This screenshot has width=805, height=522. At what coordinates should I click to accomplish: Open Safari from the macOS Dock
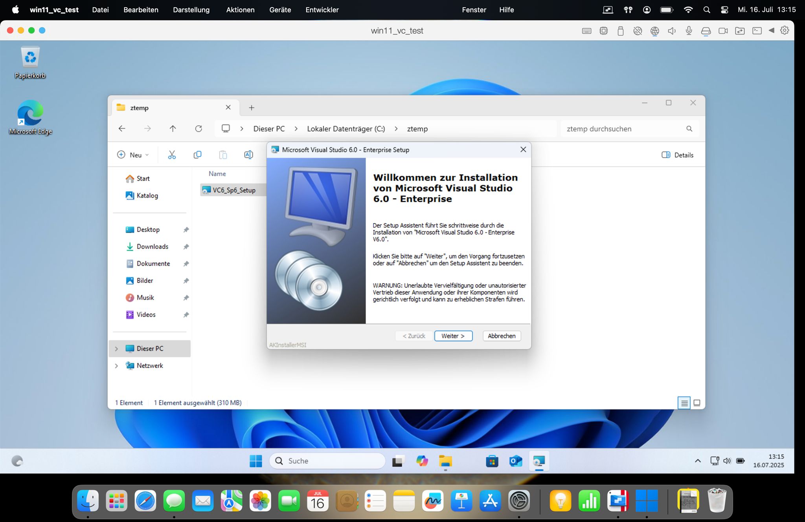(145, 501)
